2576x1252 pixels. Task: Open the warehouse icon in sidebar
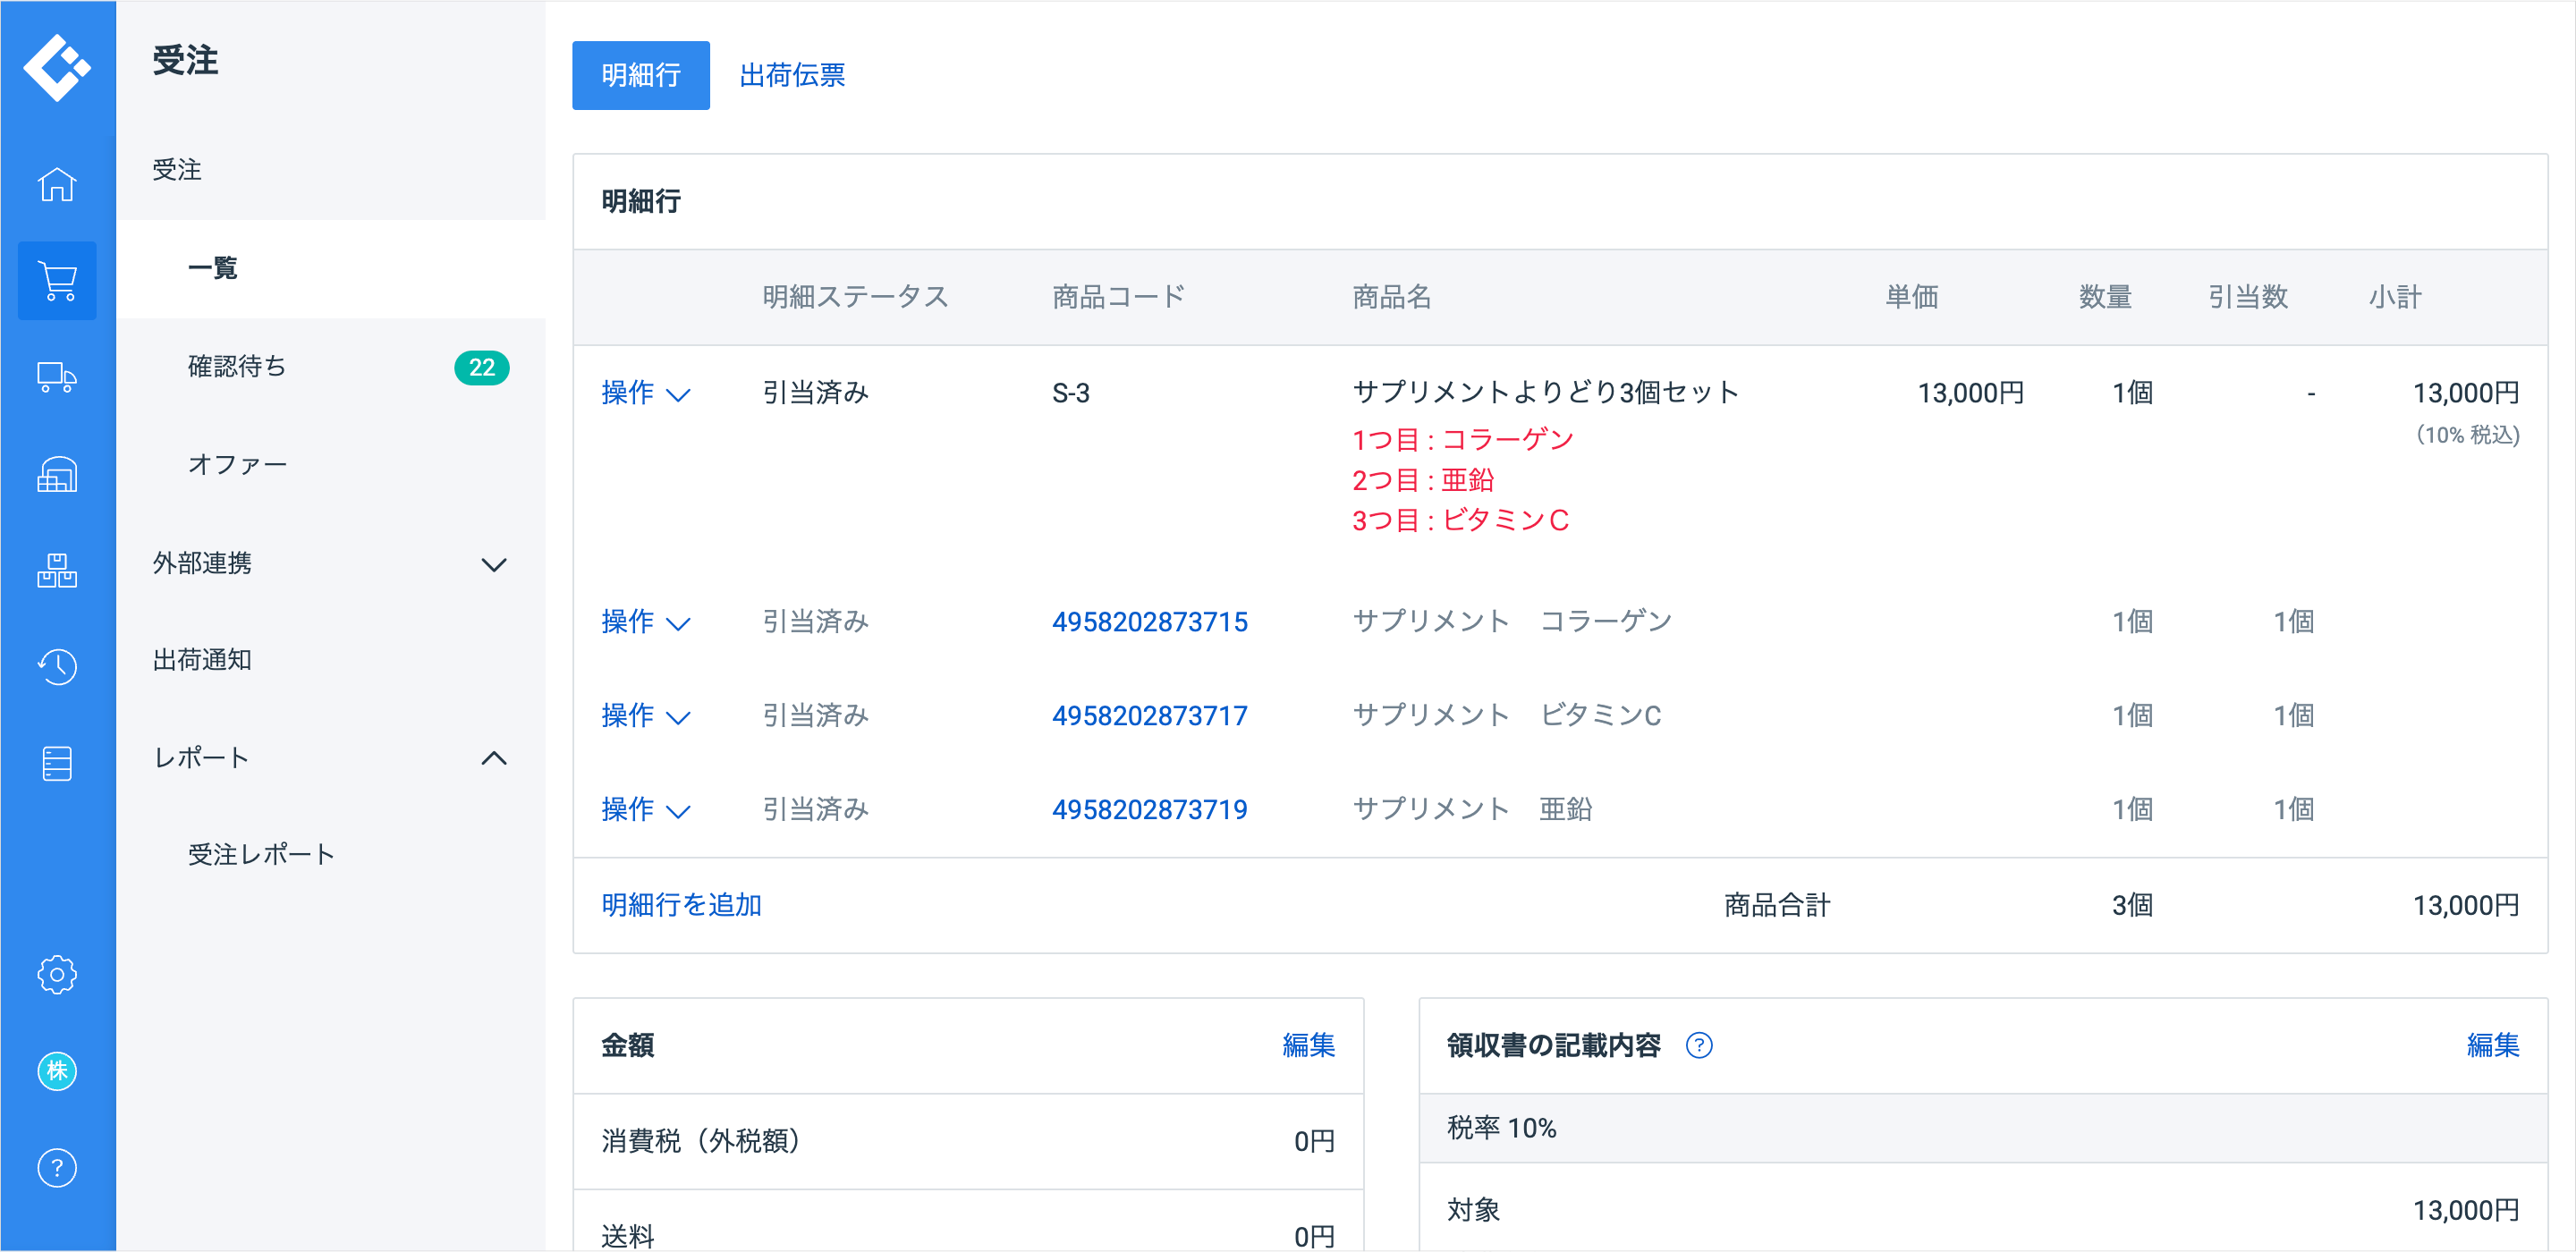pos(57,474)
